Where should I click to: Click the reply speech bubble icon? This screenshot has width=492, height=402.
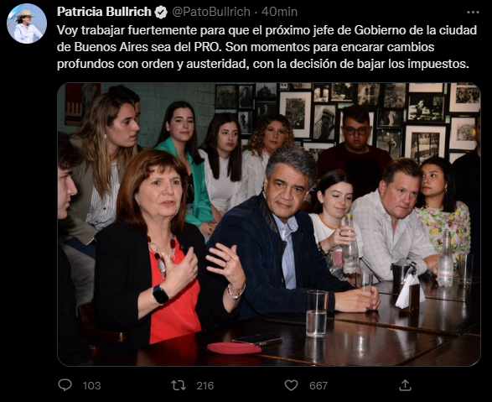point(65,385)
